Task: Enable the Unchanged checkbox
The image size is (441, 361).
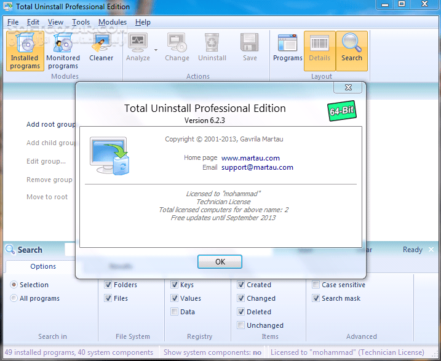Action: (x=240, y=325)
